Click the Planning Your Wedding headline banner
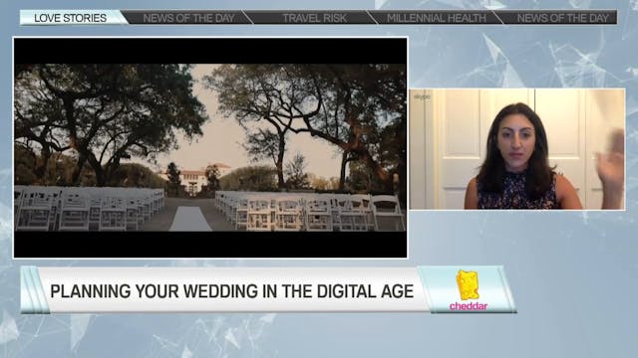This screenshot has width=638, height=358. tap(231, 291)
